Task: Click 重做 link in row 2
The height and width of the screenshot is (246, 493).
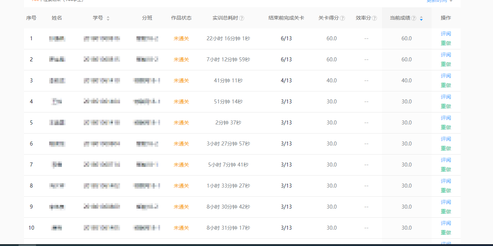Action: point(446,64)
